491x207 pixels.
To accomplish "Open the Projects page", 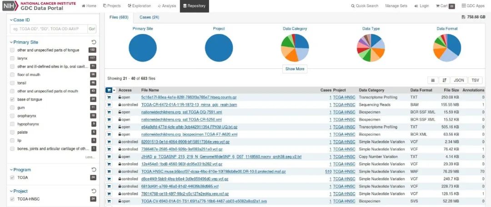I will 112,6.
